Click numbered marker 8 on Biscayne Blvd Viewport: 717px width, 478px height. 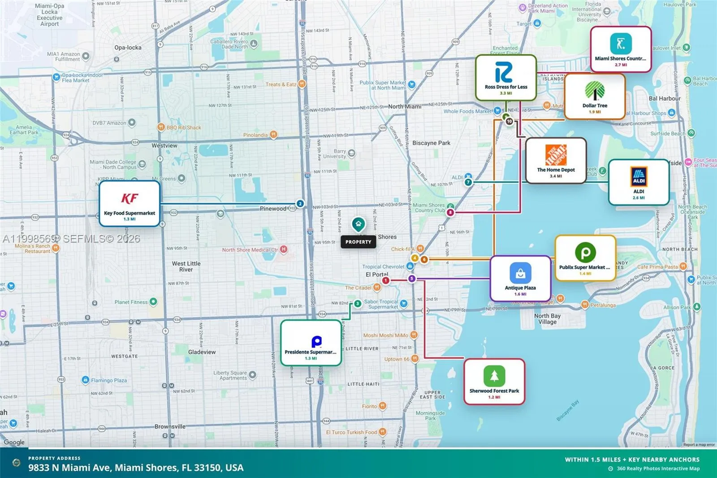click(x=450, y=213)
